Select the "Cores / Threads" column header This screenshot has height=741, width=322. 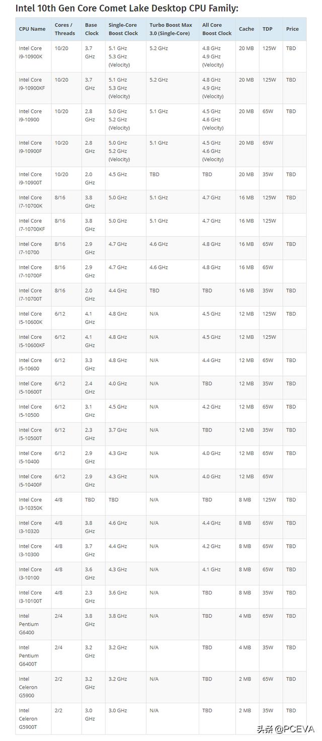(64, 29)
